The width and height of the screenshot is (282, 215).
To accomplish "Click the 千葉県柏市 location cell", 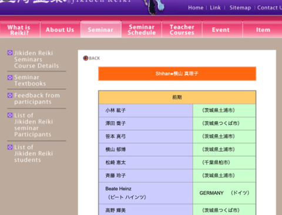I will point(224,163).
